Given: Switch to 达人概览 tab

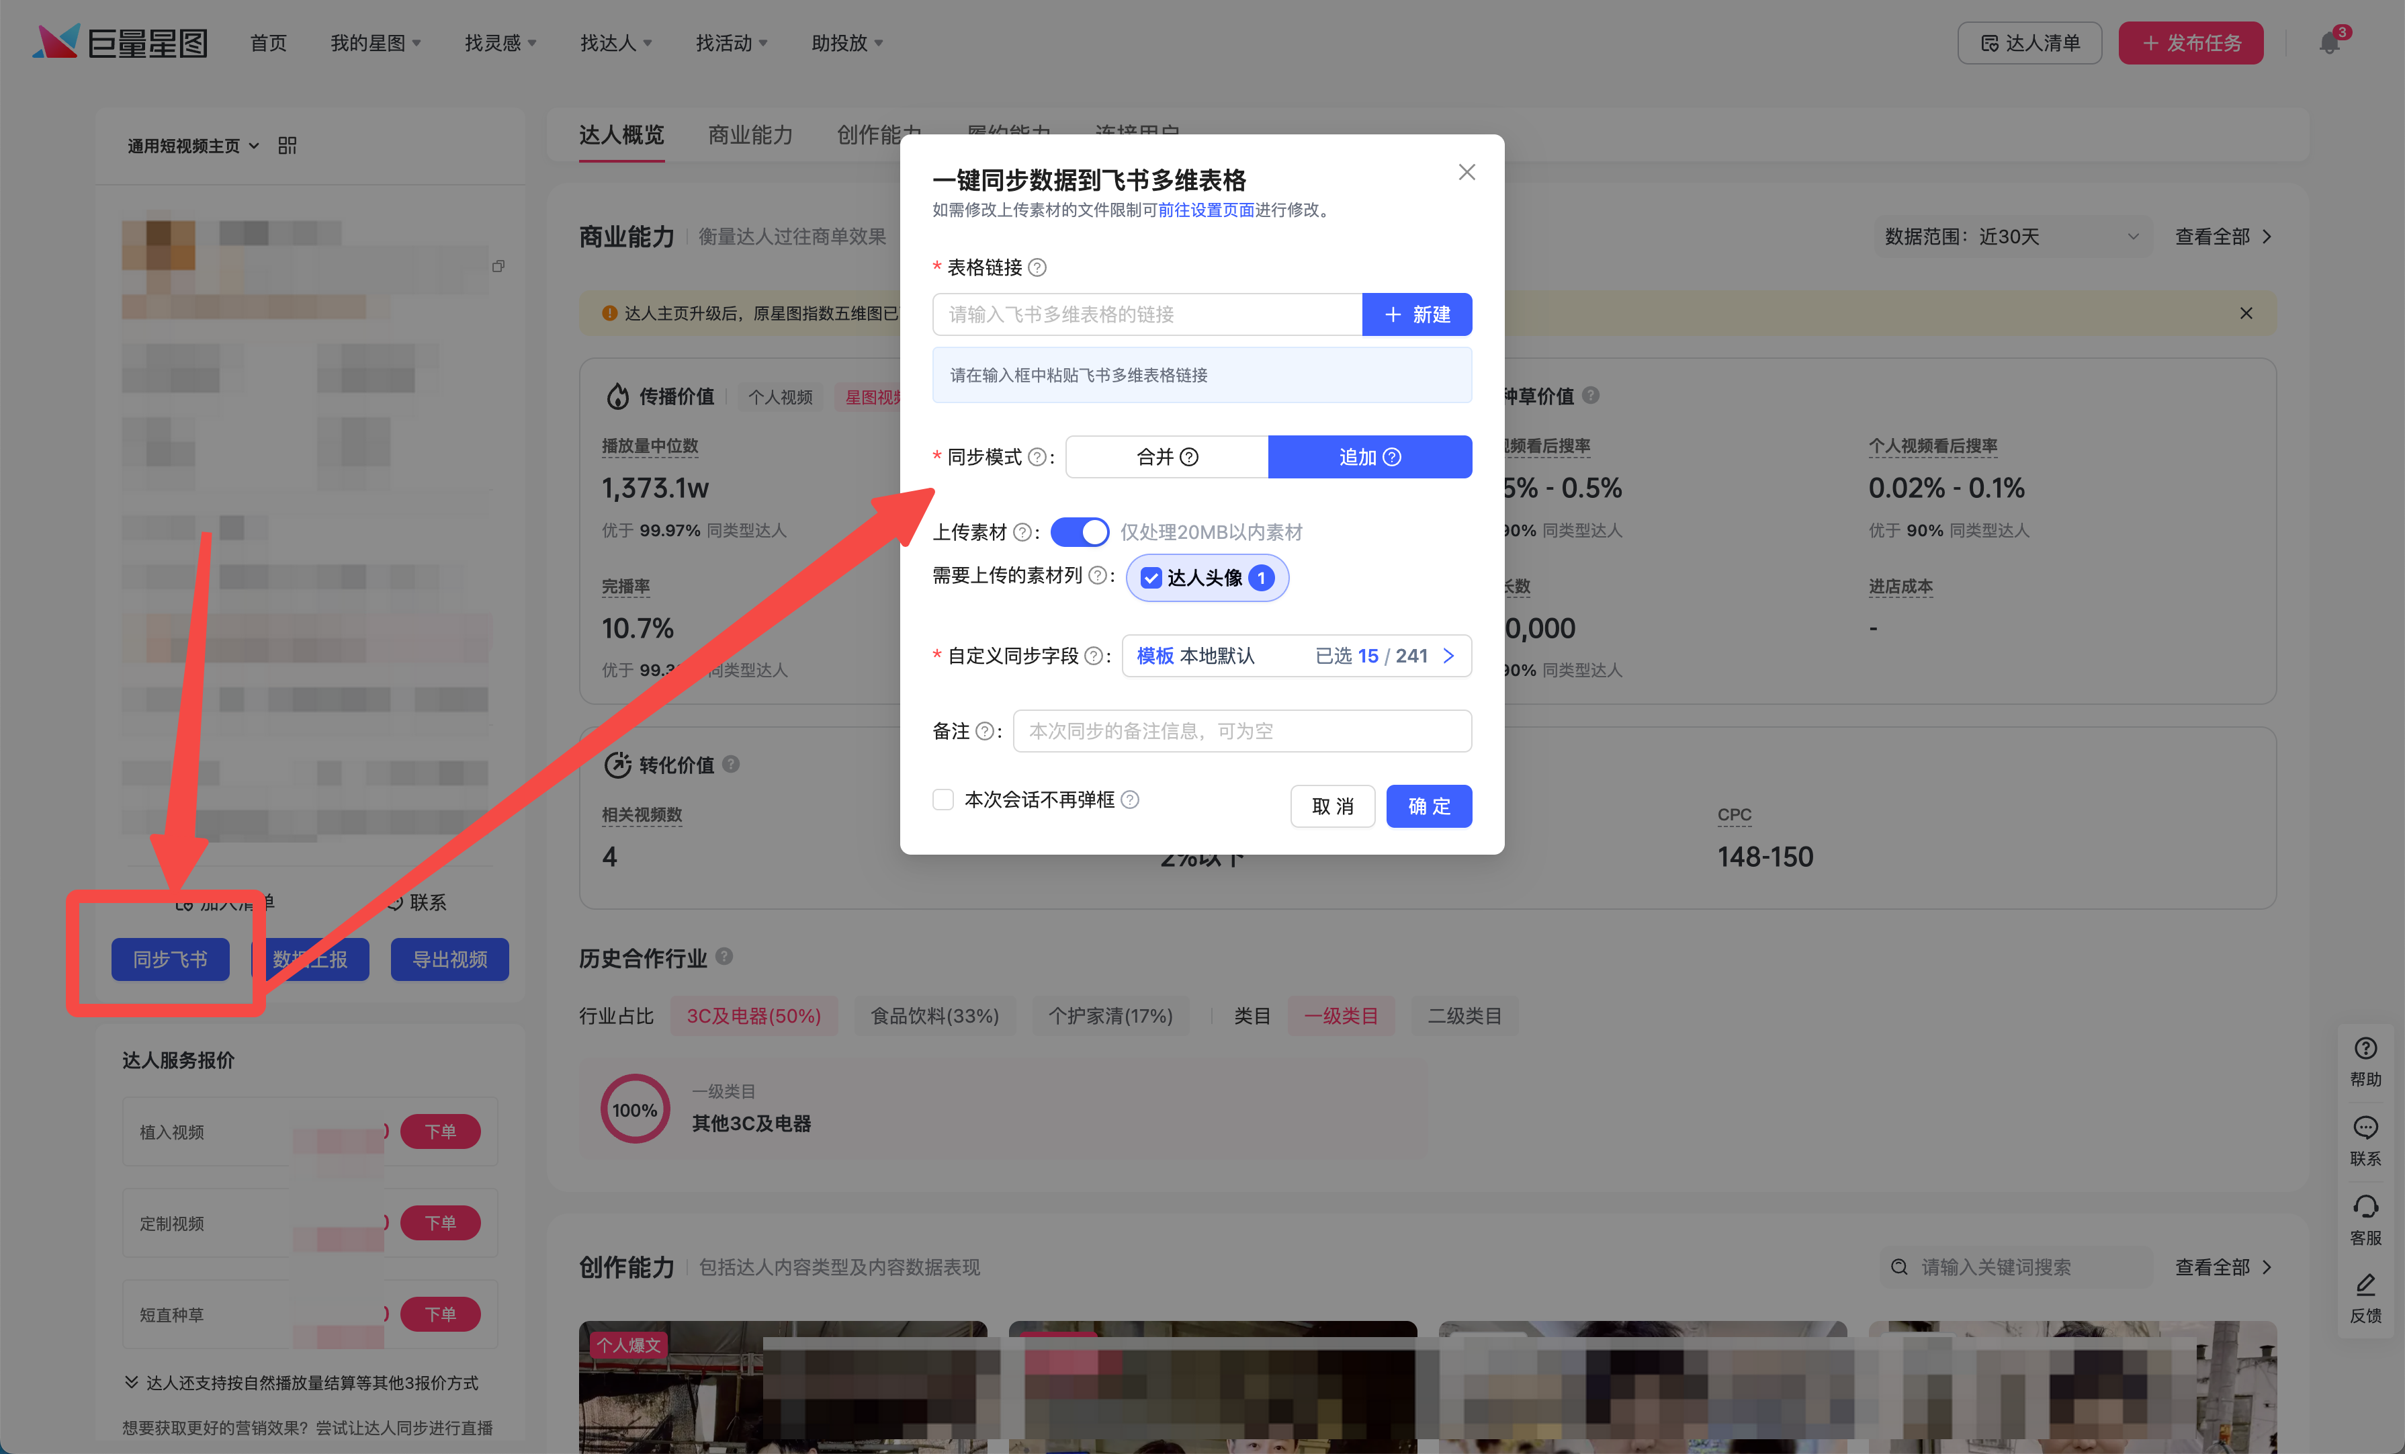Looking at the screenshot, I should tap(622, 135).
